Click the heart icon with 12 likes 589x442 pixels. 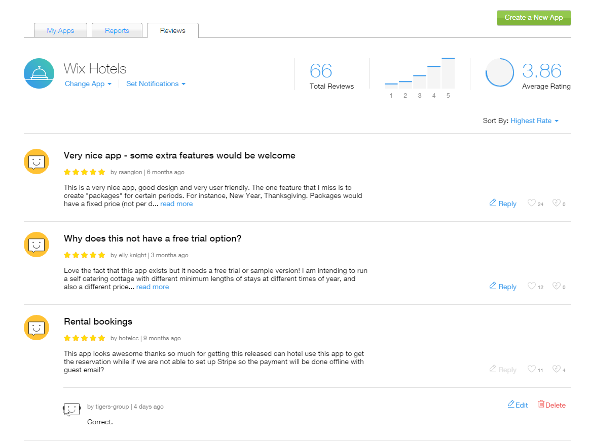pyautogui.click(x=532, y=286)
